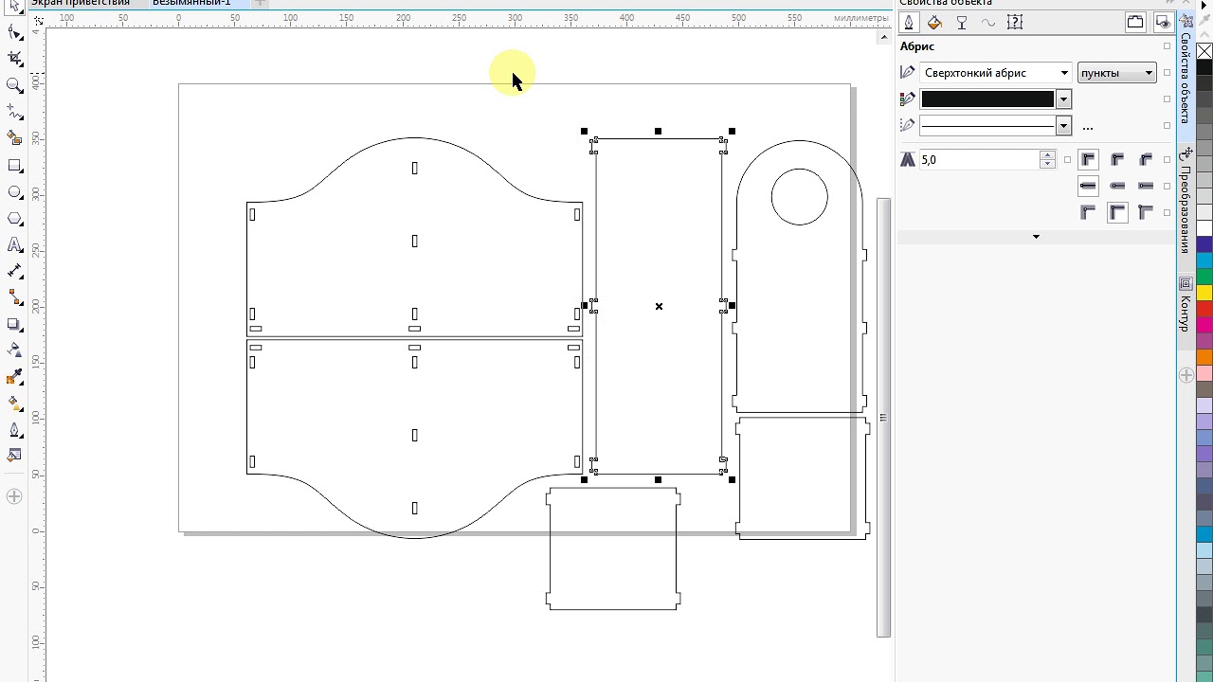The width and height of the screenshot is (1213, 682).
Task: Click the Edit Fill toolbox icon
Action: click(x=14, y=456)
